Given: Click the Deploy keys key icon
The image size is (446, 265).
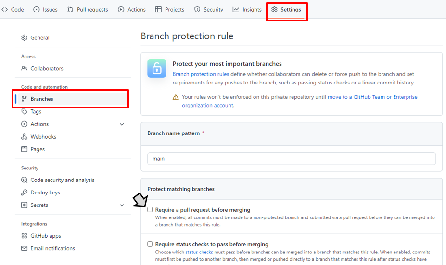Looking at the screenshot, I should point(24,193).
